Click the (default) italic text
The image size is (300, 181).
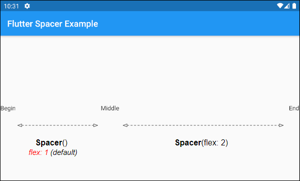click(x=64, y=152)
